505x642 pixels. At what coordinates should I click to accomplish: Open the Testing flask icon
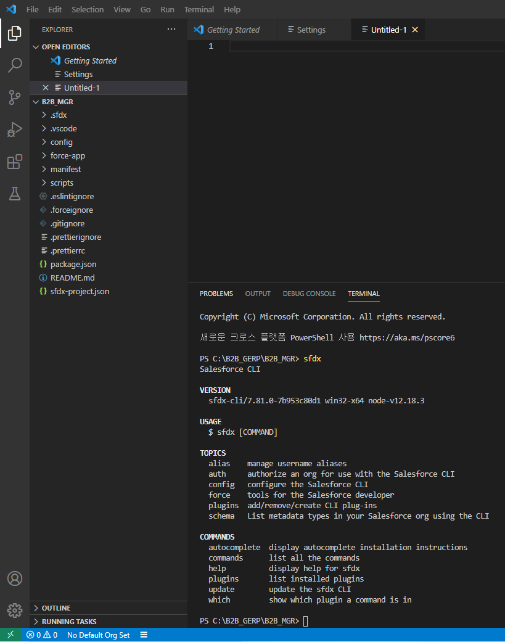[x=15, y=194]
